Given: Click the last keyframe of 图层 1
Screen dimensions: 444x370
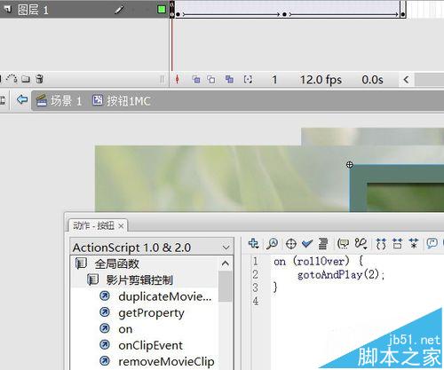Looking at the screenshot, I should [x=402, y=14].
